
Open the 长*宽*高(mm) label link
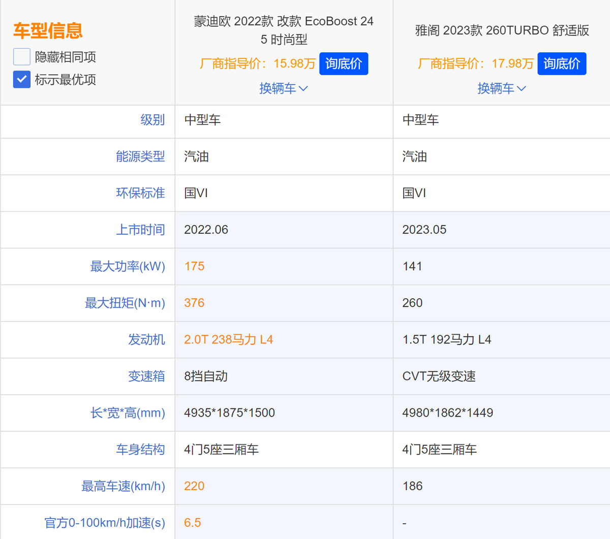pos(128,413)
